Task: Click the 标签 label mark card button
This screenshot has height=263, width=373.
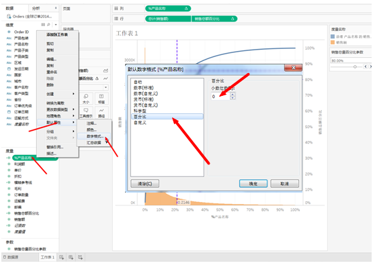Action: [x=101, y=99]
